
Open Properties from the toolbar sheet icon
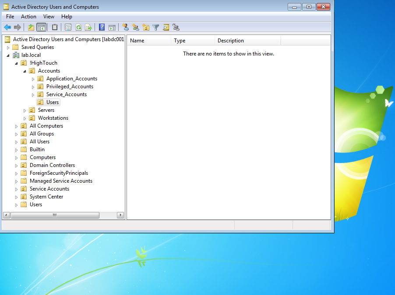coord(68,27)
